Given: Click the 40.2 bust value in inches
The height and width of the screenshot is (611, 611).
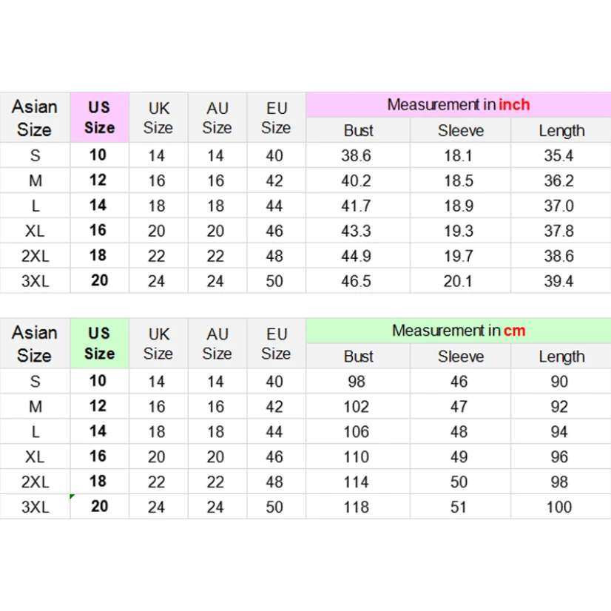Looking at the screenshot, I should coord(357,181).
